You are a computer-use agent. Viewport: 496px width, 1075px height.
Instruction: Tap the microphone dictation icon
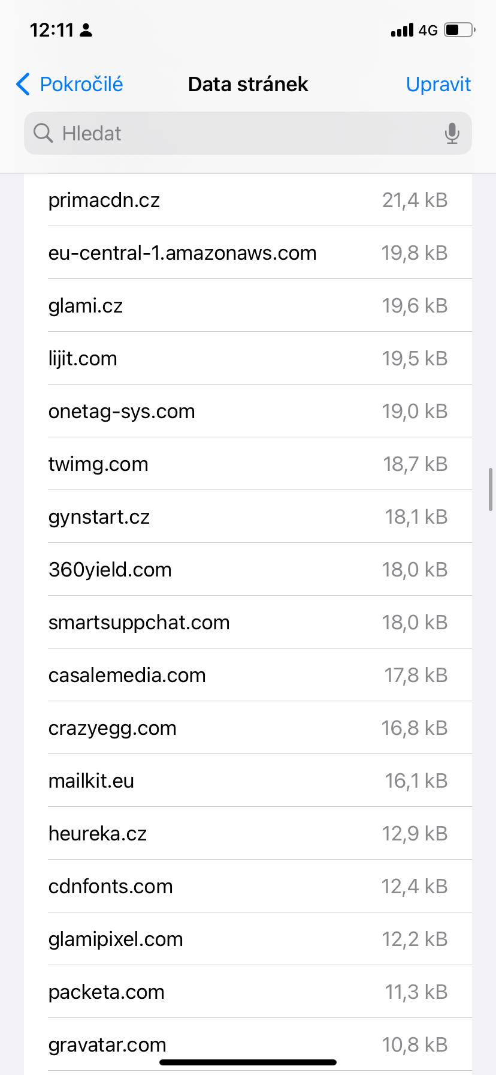[x=452, y=133]
